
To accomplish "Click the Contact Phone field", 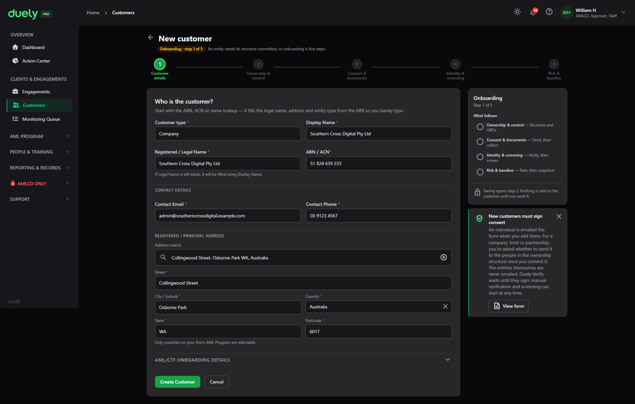I will click(x=378, y=216).
